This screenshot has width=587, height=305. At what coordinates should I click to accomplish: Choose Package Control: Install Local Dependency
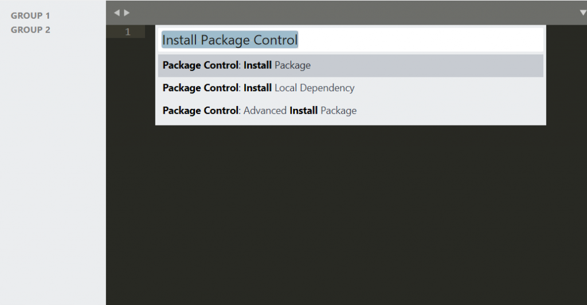point(258,88)
